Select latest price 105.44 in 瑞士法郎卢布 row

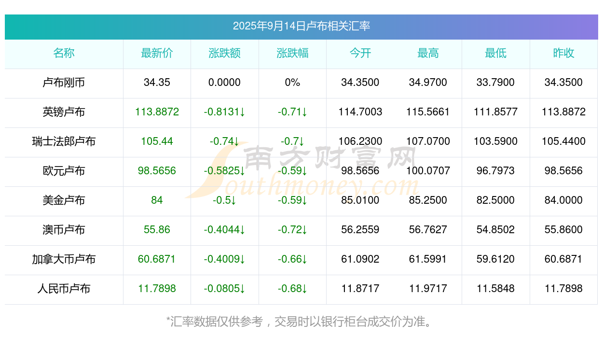pos(157,141)
